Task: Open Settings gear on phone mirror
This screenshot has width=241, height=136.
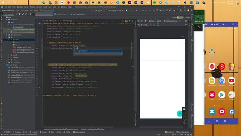Action: [x=232, y=112]
